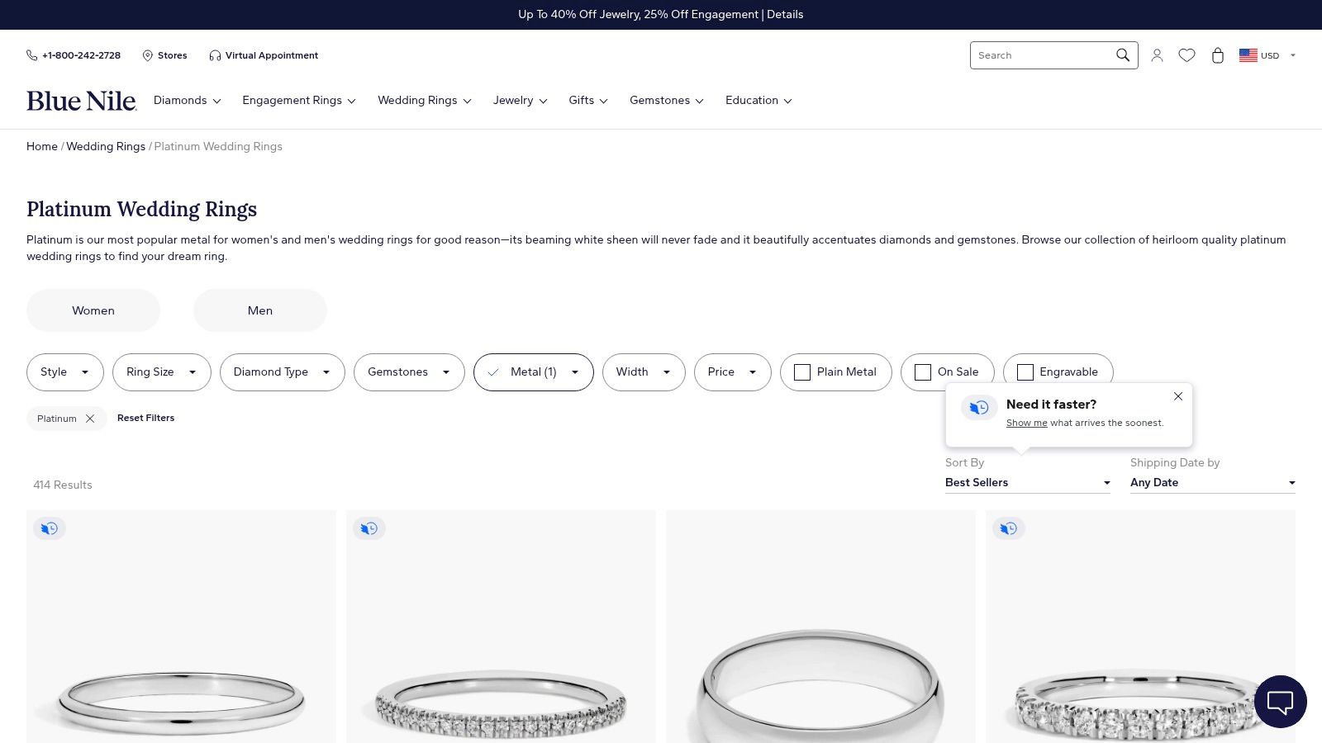1322x743 pixels.
Task: Click the Show me link in popup
Action: 1026,423
